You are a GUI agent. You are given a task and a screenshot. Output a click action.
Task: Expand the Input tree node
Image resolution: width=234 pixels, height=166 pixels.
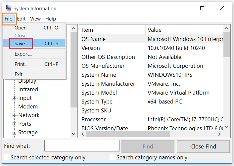click(14, 98)
